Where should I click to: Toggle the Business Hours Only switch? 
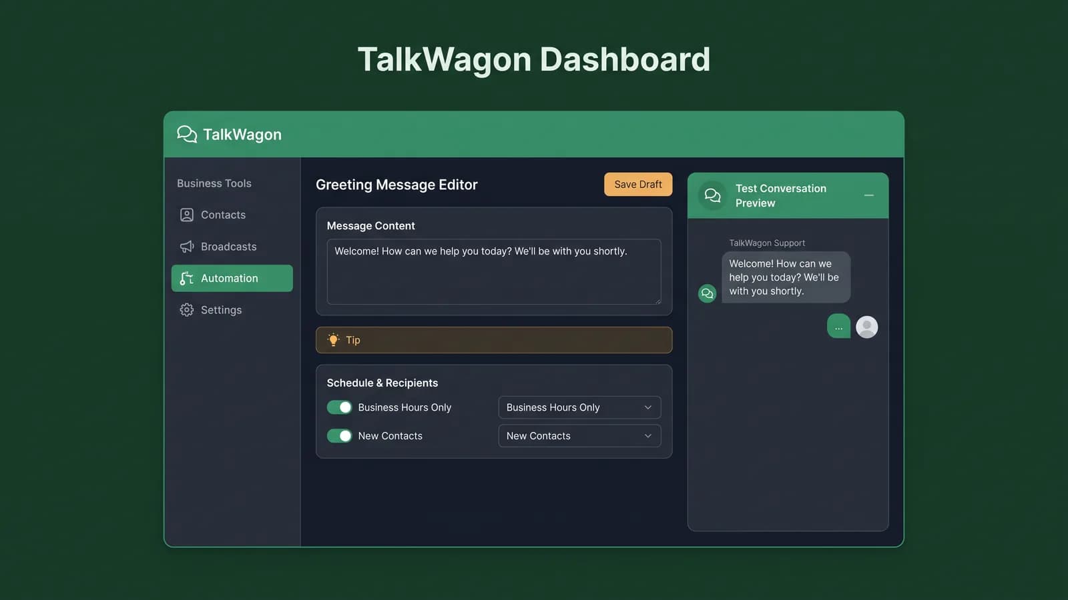(x=339, y=407)
